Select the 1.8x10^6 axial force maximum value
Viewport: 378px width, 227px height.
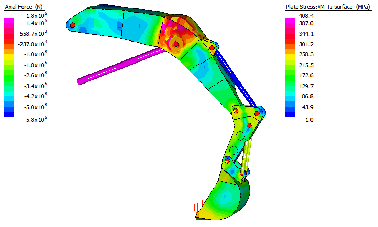click(36, 16)
